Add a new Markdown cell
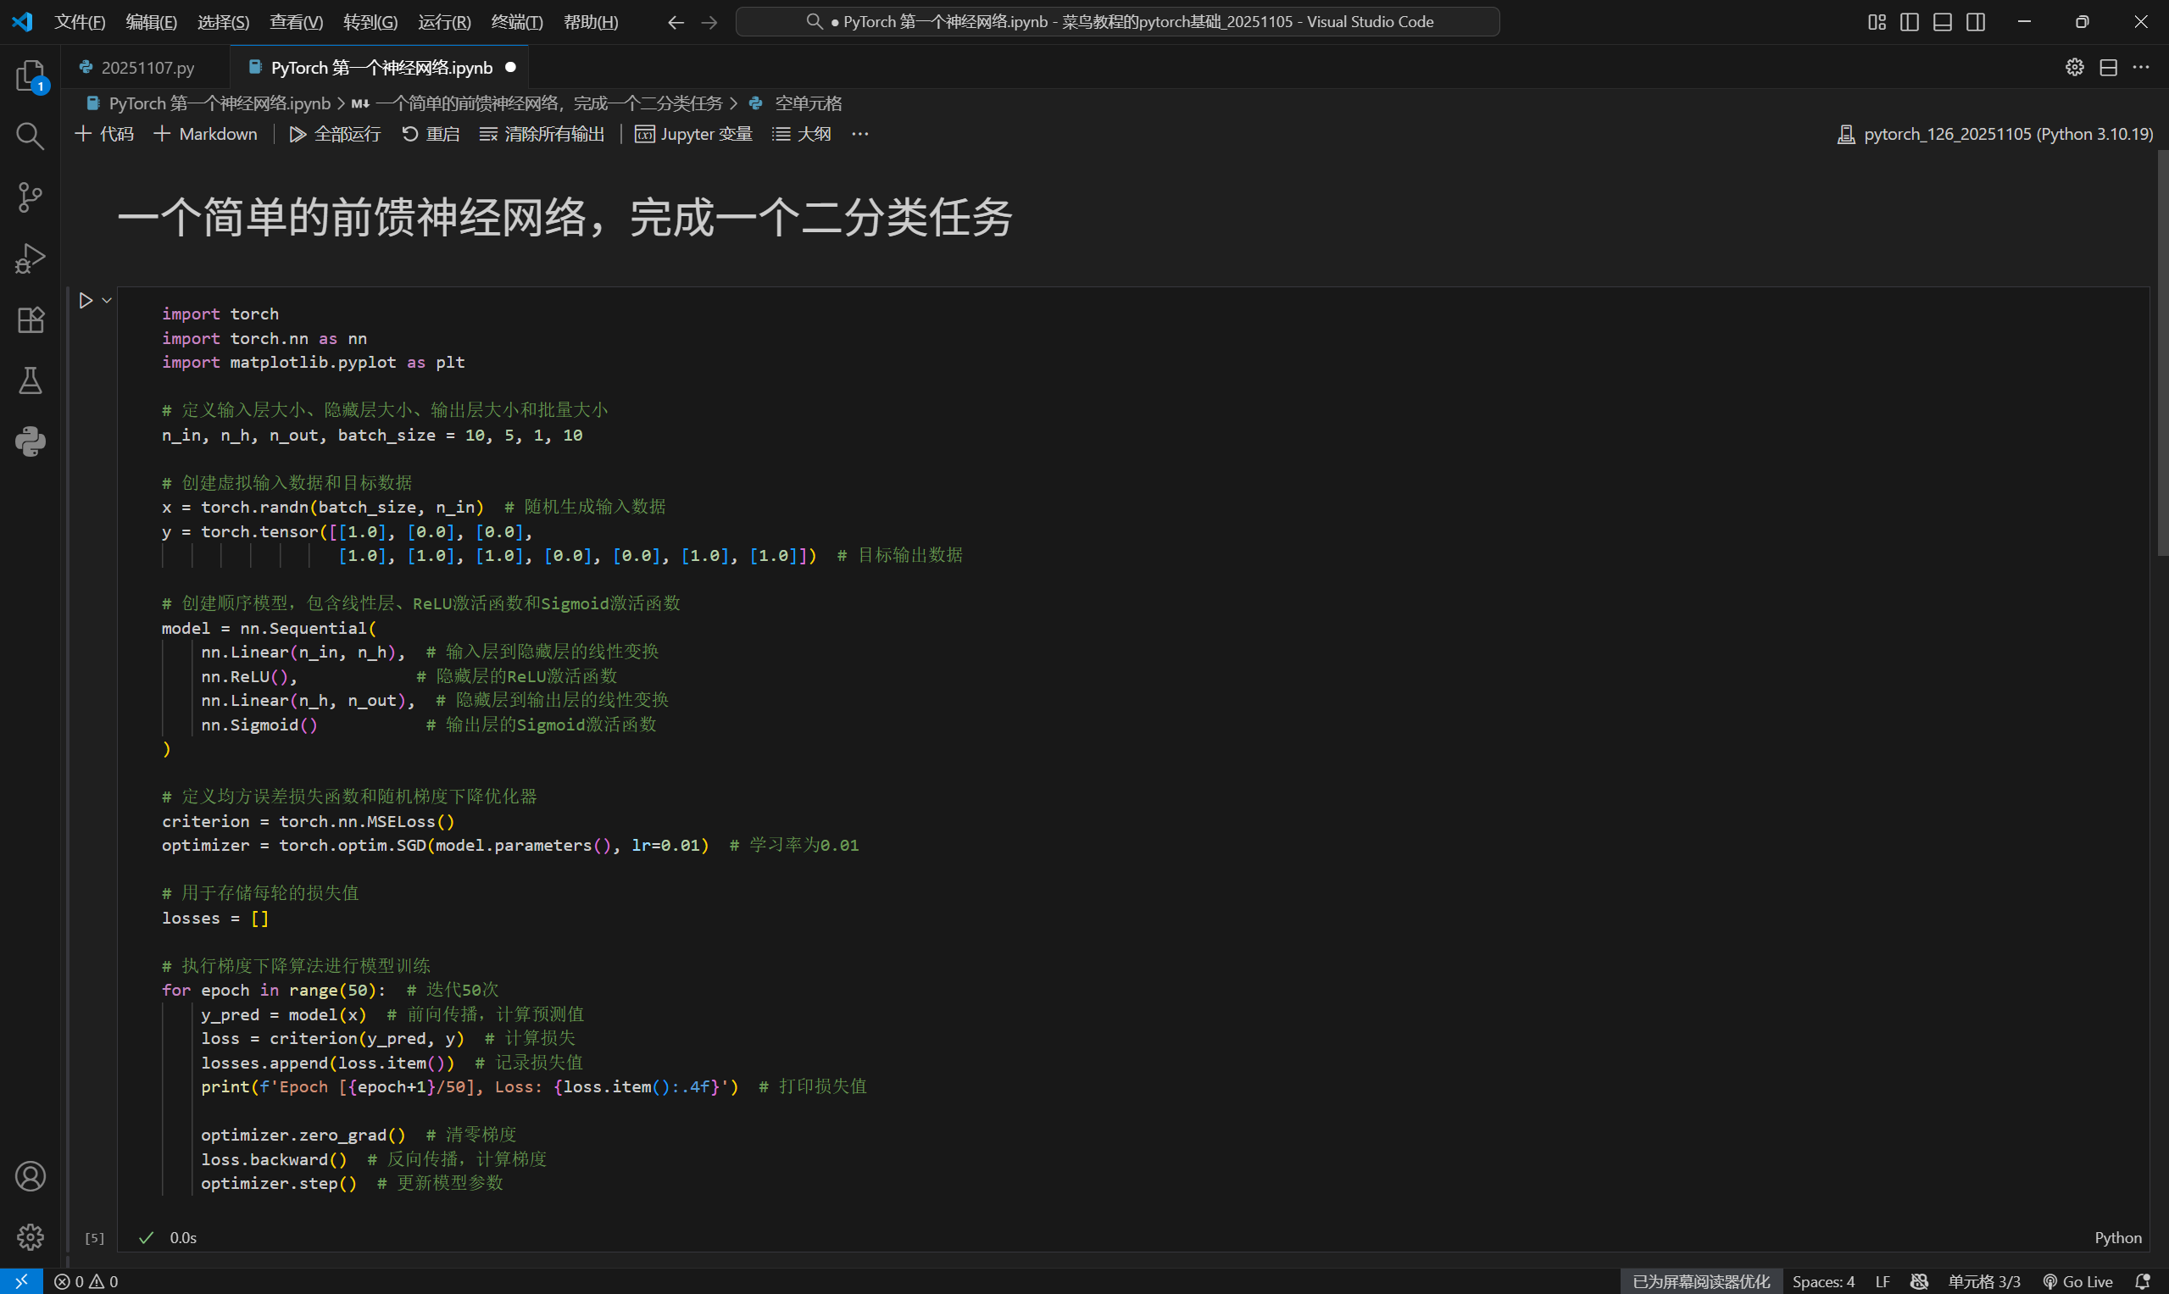 [206, 133]
